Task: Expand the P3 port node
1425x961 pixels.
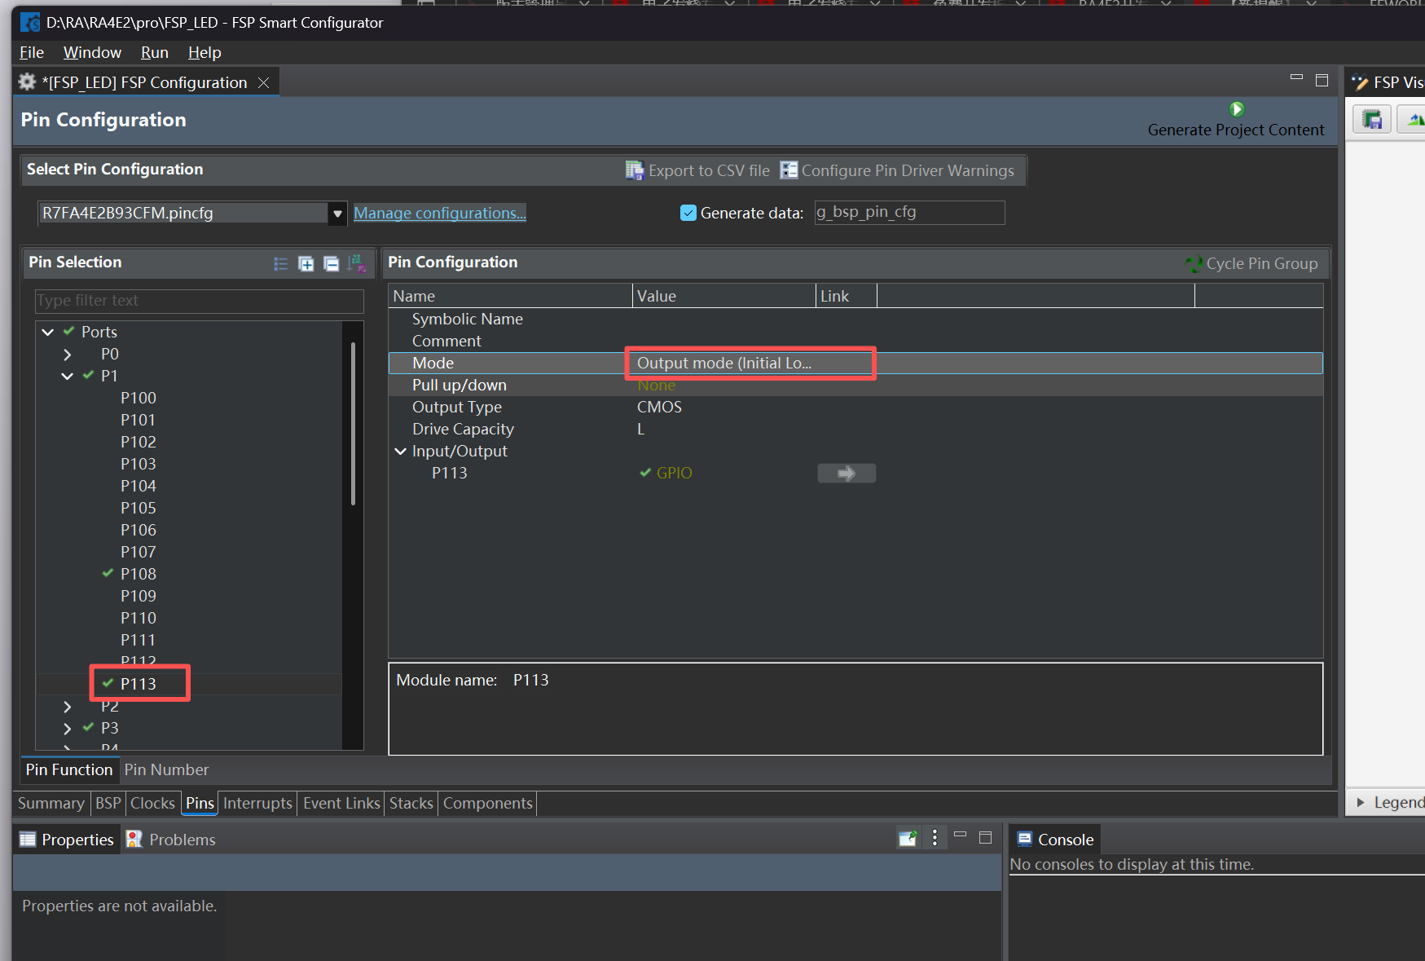Action: click(68, 728)
